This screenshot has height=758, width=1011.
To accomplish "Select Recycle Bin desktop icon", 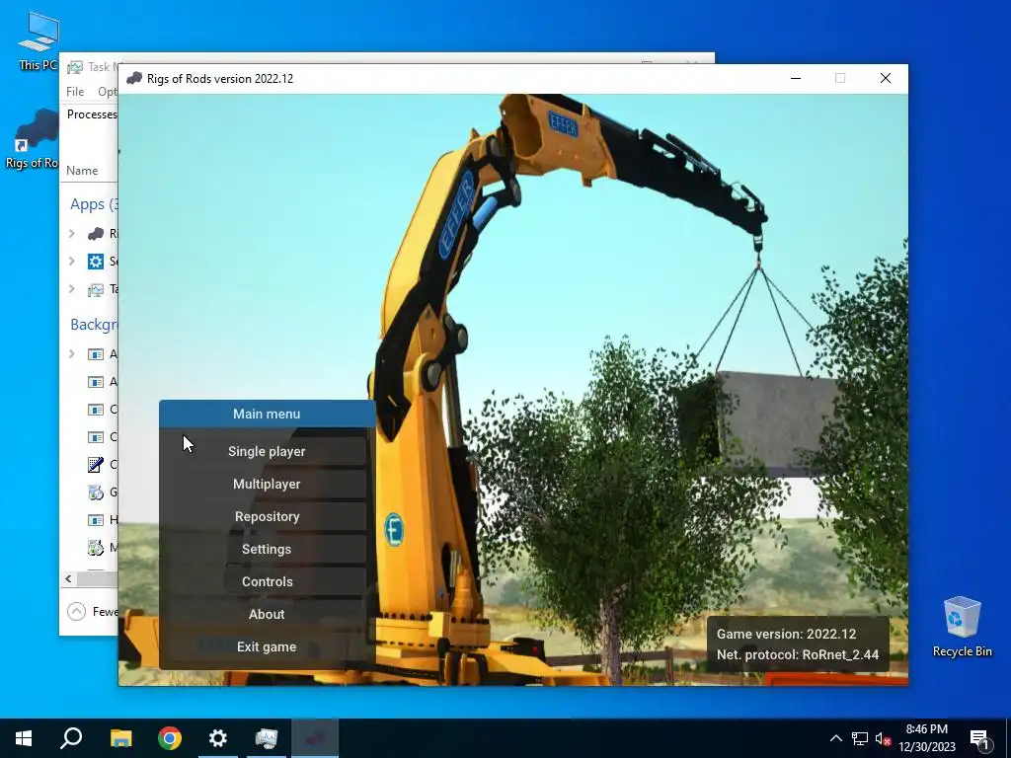I will (x=962, y=627).
